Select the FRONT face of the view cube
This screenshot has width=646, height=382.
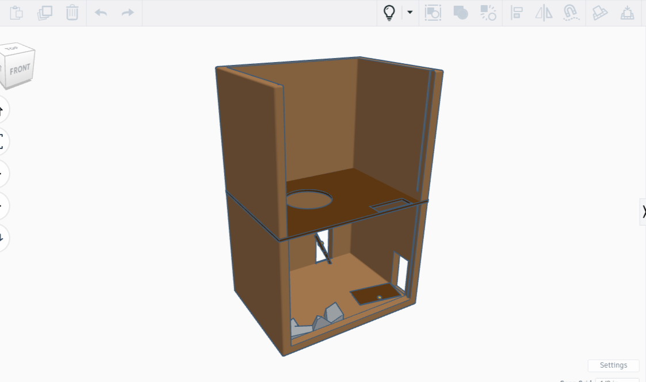click(20, 69)
